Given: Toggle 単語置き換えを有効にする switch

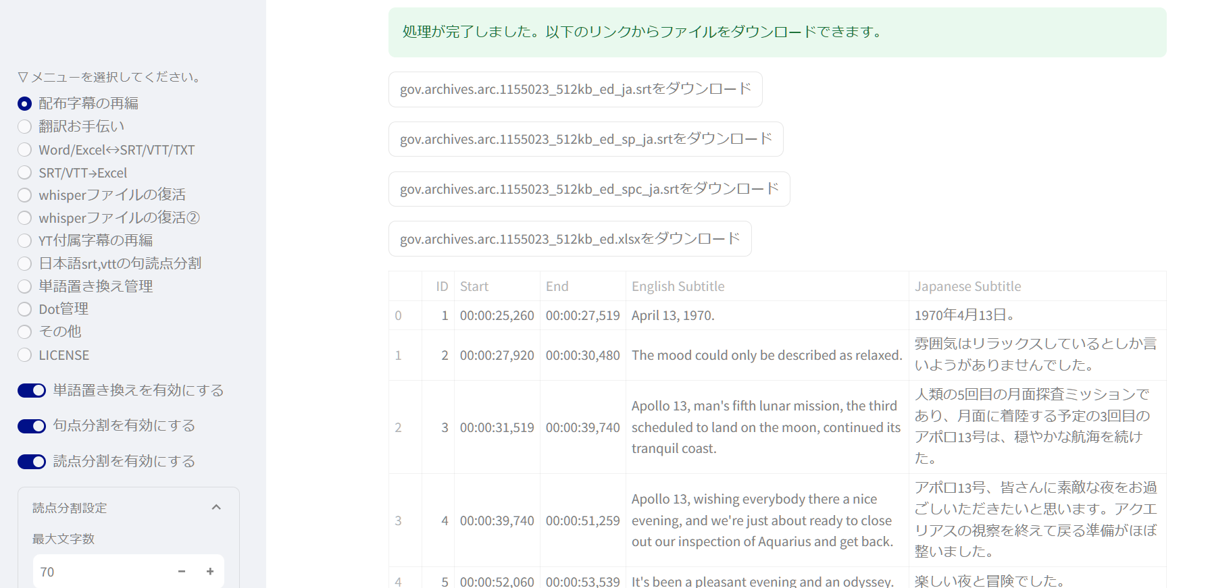Looking at the screenshot, I should 32,390.
